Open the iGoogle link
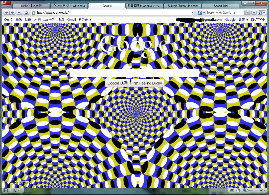 click(230, 20)
